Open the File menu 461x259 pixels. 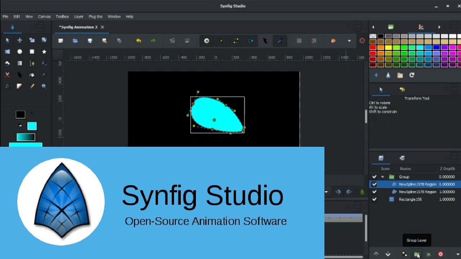(x=5, y=17)
